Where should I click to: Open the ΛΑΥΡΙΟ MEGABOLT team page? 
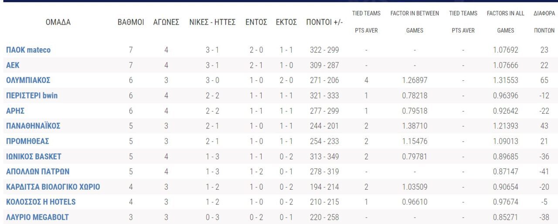click(x=37, y=217)
